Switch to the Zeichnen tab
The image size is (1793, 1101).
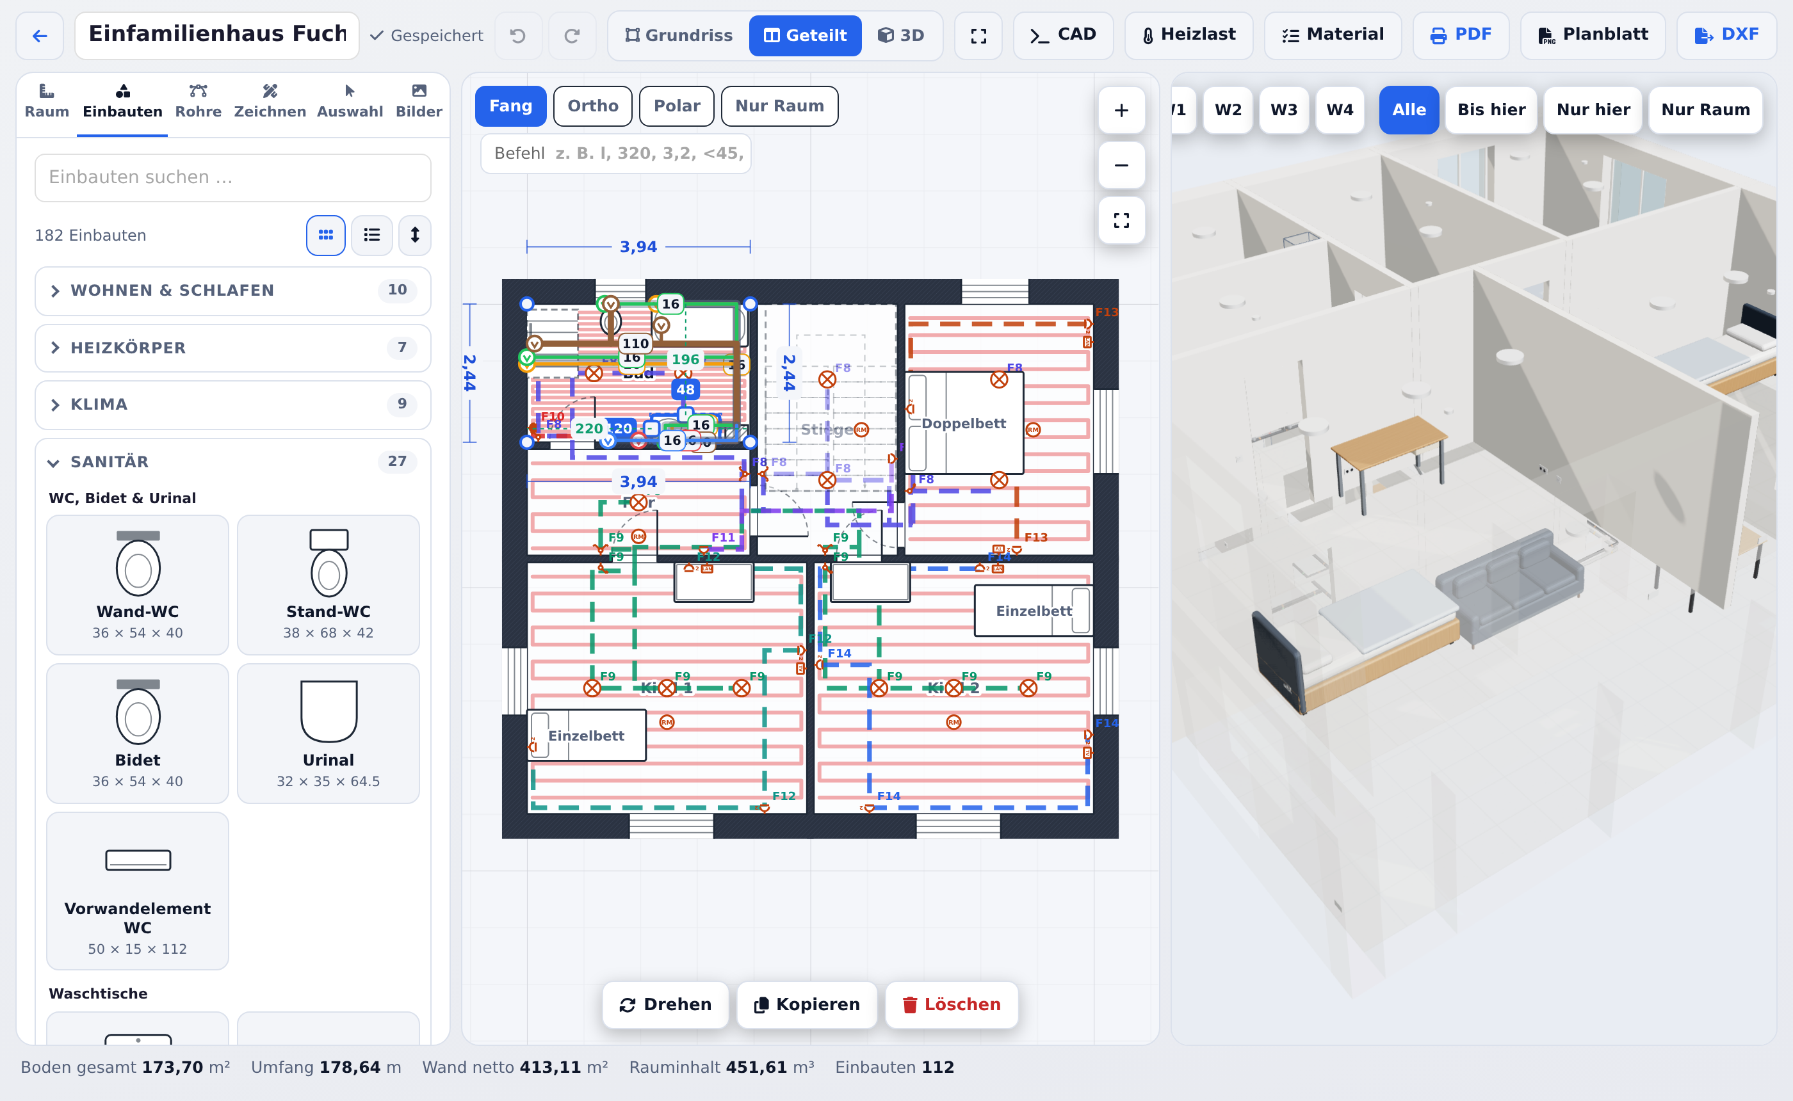[270, 101]
